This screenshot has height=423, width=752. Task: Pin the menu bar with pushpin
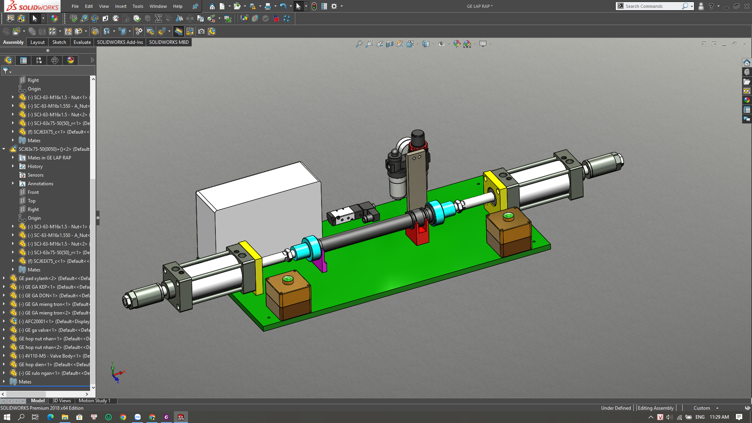pyautogui.click(x=195, y=6)
